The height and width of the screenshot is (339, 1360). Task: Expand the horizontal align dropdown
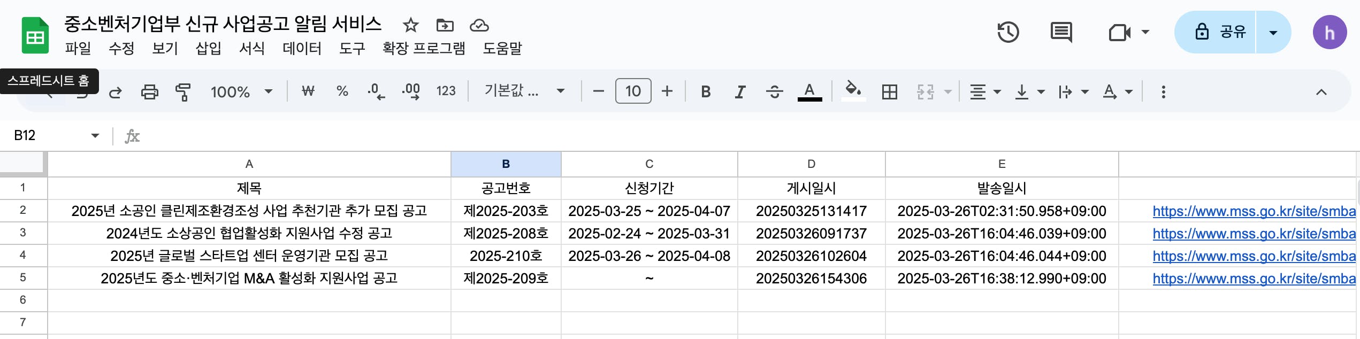(985, 92)
